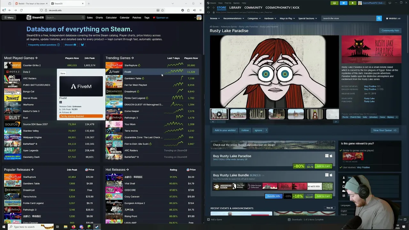Focus the Steam store search field
The width and height of the screenshot is (409, 230).
pyautogui.click(x=349, y=18)
